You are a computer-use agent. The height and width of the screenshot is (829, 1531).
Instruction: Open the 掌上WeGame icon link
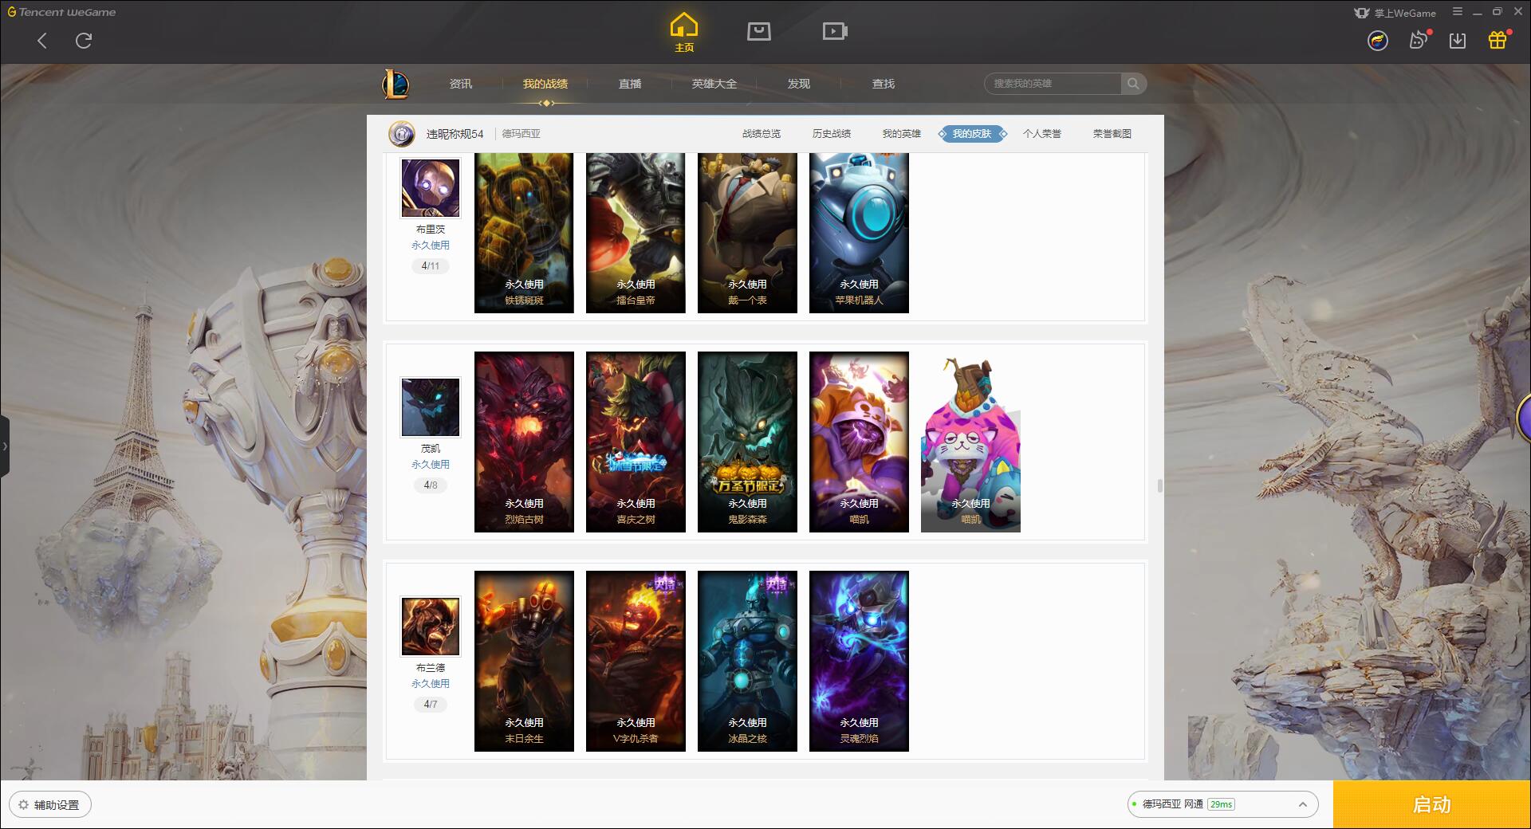(1395, 13)
